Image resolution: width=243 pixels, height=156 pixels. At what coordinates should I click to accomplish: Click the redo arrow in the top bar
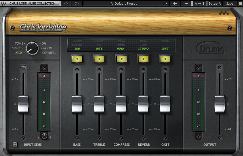point(77,3)
